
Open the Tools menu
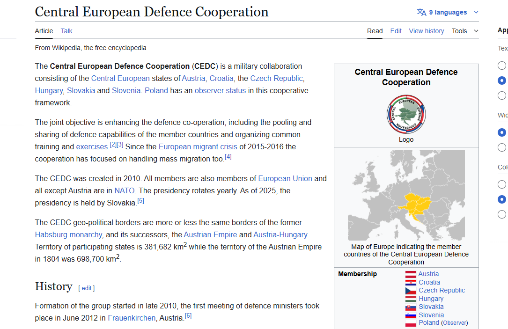(459, 31)
